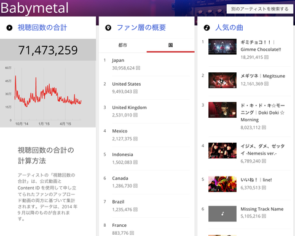Click the views icon beside 6,789,240
Screen dimensions: 295x236
pos(264,161)
